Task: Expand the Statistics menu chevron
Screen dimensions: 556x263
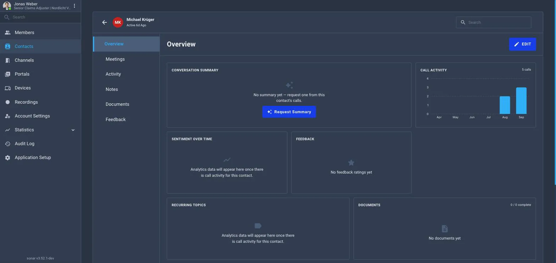Action: click(x=73, y=130)
